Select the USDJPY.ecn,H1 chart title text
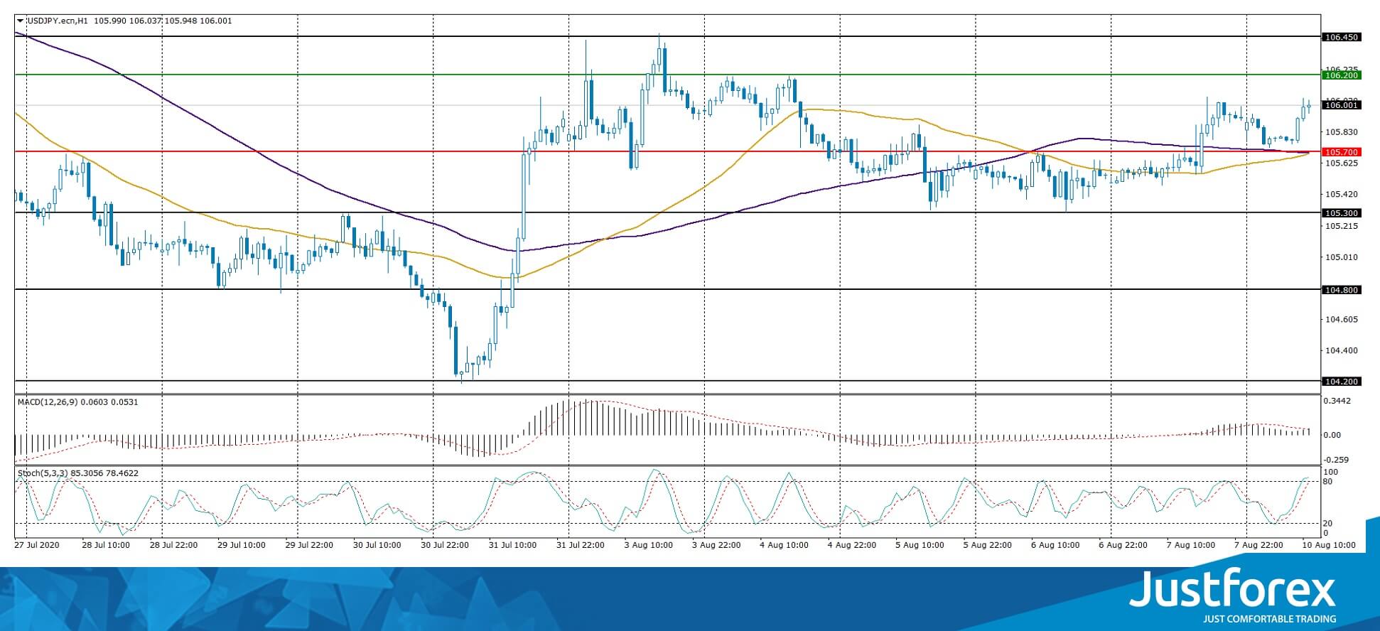1380x631 pixels. click(x=58, y=21)
